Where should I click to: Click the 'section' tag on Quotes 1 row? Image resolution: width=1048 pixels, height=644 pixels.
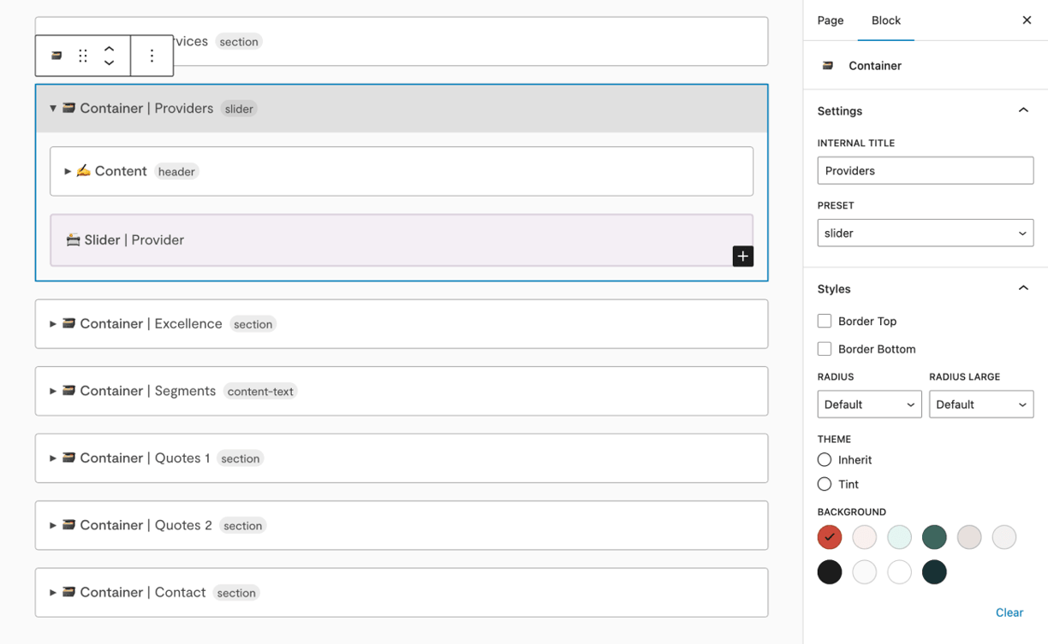click(x=240, y=458)
